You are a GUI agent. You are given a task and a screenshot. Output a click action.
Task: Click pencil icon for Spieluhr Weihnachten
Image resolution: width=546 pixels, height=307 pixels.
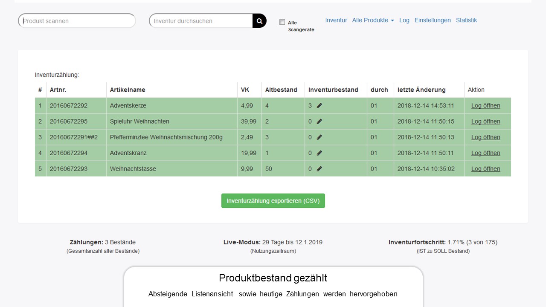(x=319, y=122)
